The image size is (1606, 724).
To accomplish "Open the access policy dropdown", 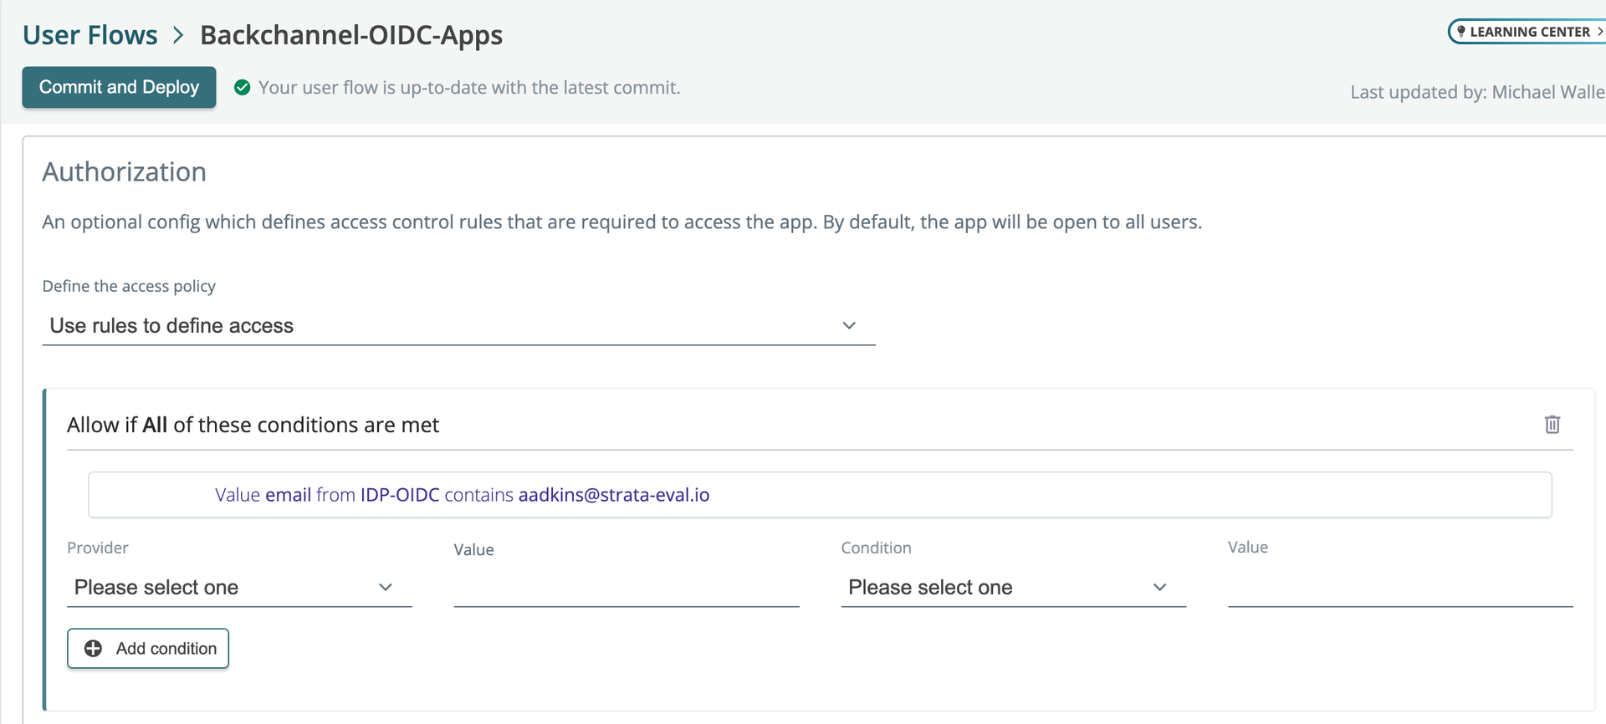I will (458, 325).
